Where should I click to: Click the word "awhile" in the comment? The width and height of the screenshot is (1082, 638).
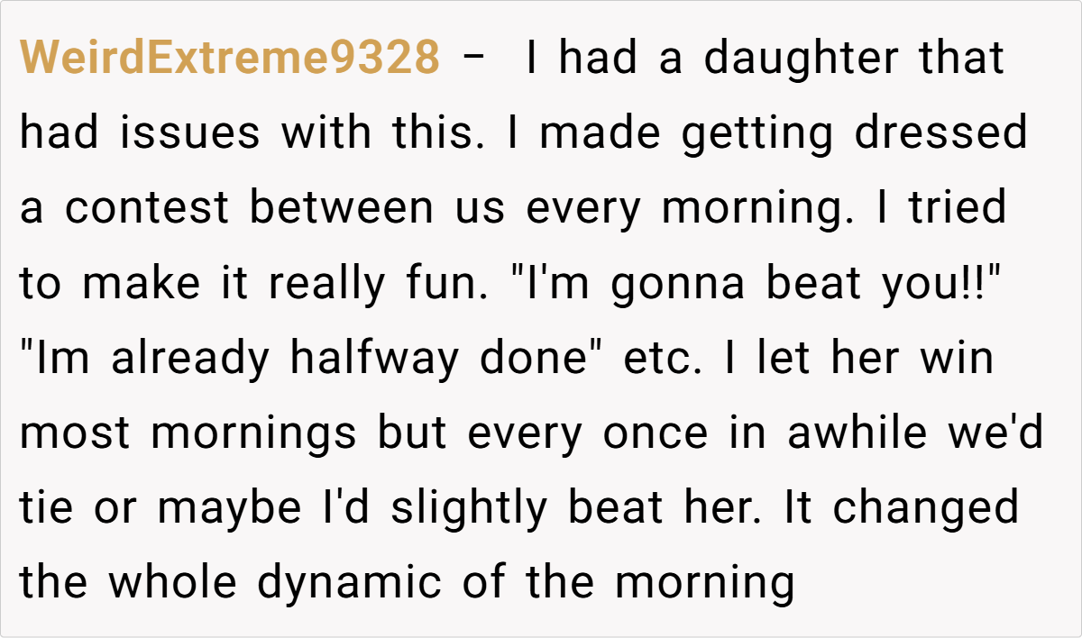(857, 433)
